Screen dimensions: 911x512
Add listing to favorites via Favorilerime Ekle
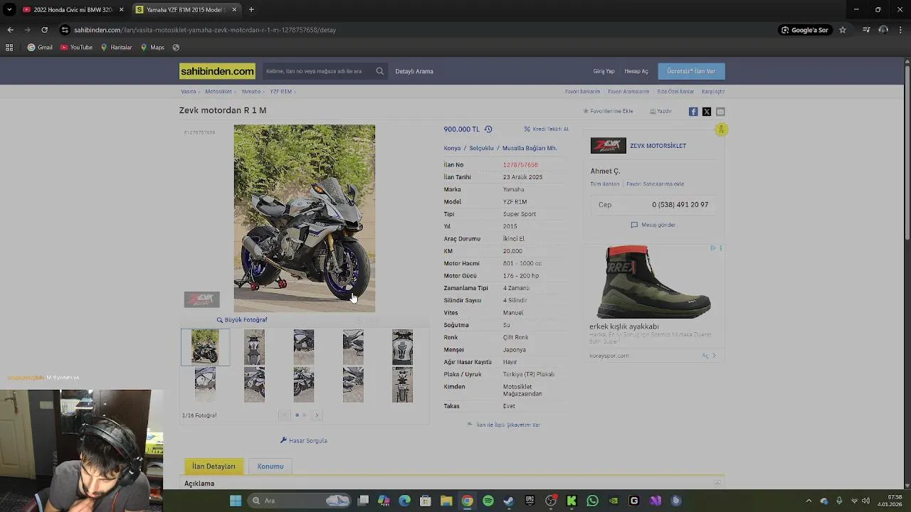point(608,111)
